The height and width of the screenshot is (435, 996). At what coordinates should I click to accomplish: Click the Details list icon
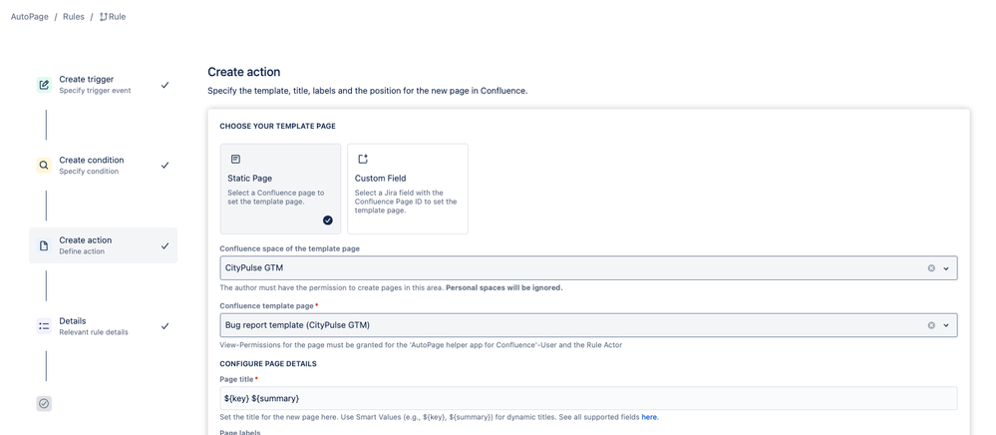pos(44,326)
